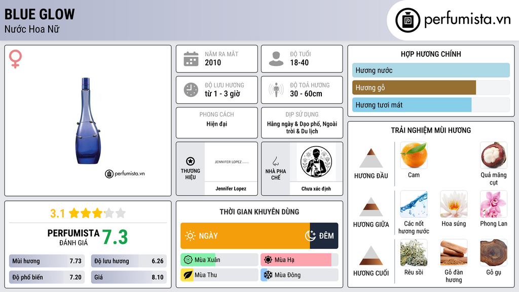This screenshot has width=519, height=292.
Task: Click the Hương gỗ accord bar
Action: click(x=431, y=87)
